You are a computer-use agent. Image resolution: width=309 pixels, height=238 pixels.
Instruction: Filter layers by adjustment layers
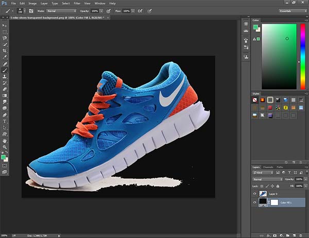[284, 173]
